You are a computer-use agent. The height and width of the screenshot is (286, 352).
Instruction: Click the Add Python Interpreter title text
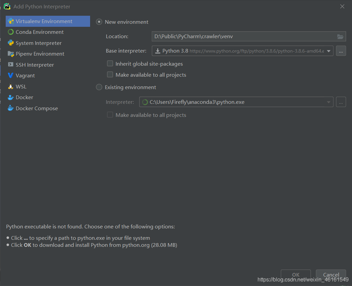42,6
